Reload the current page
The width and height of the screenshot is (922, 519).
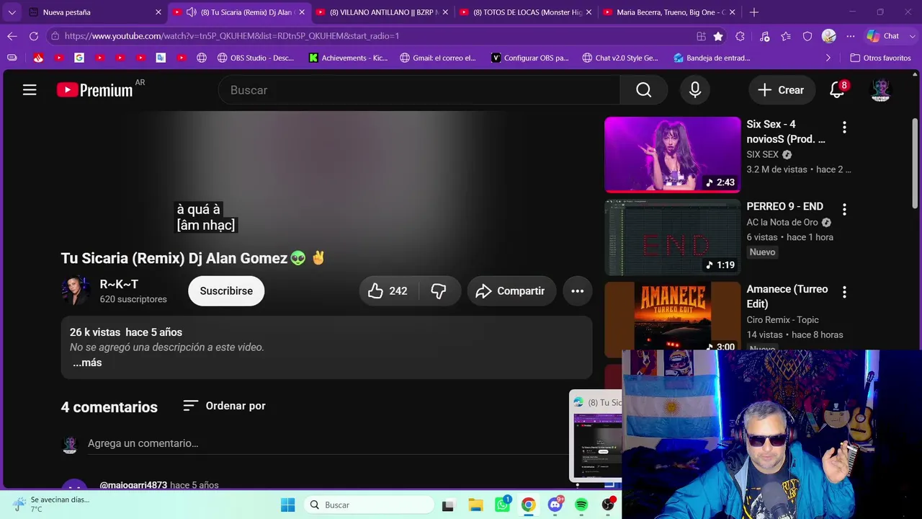[x=33, y=36]
